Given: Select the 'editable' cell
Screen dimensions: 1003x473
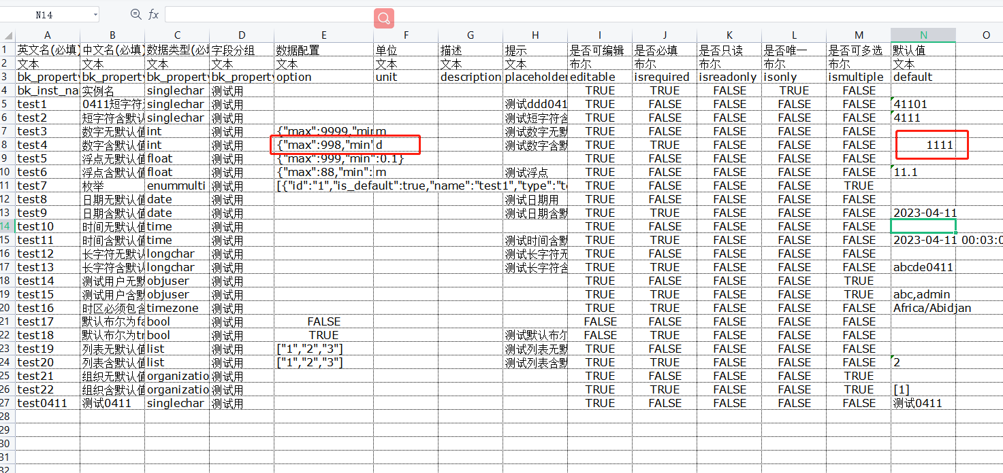Looking at the screenshot, I should 600,77.
